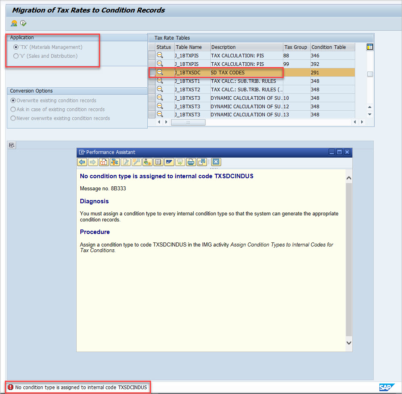Click left-pointing arrow at table bottom right

pyautogui.click(x=355, y=122)
